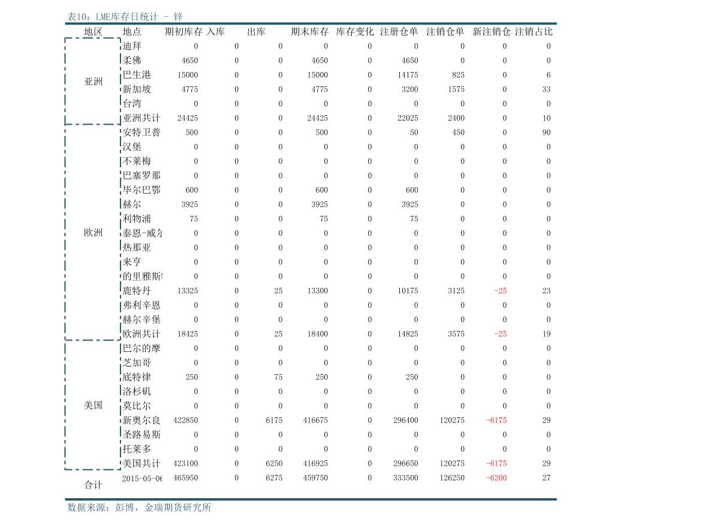Click the 459750 total closing stock

(315, 478)
